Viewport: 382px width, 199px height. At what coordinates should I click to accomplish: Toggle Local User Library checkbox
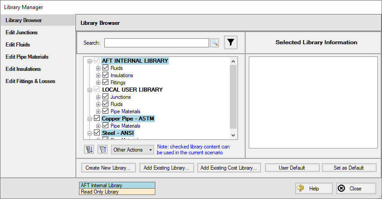pyautogui.click(x=97, y=89)
